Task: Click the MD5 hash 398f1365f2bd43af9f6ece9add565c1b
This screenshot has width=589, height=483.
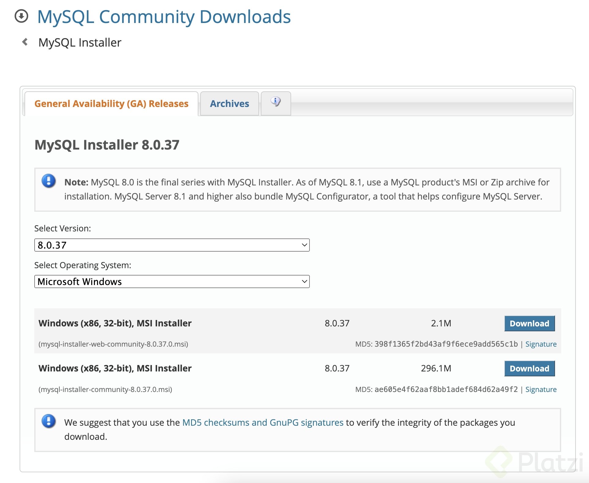Action: pyautogui.click(x=446, y=344)
